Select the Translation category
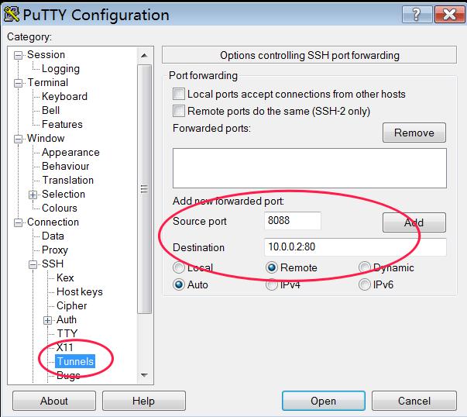This screenshot has height=417, width=467. click(67, 180)
